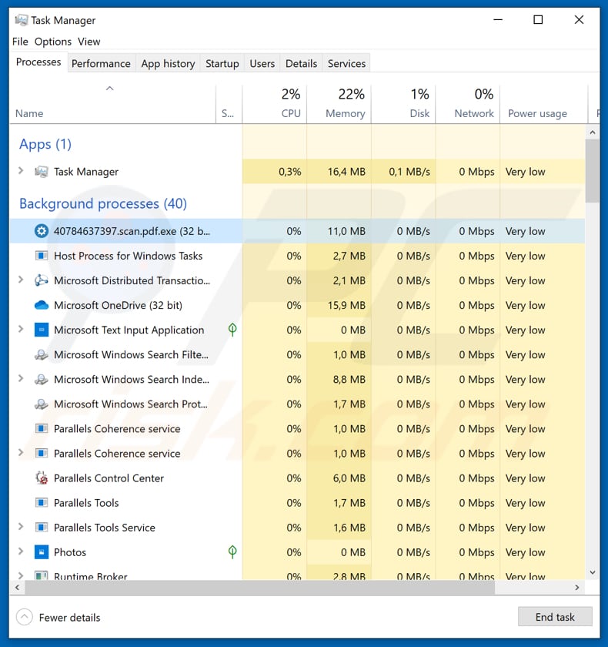The height and width of the screenshot is (647, 608).
Task: Click the Microsoft Distributed Transaction icon
Action: coord(42,280)
